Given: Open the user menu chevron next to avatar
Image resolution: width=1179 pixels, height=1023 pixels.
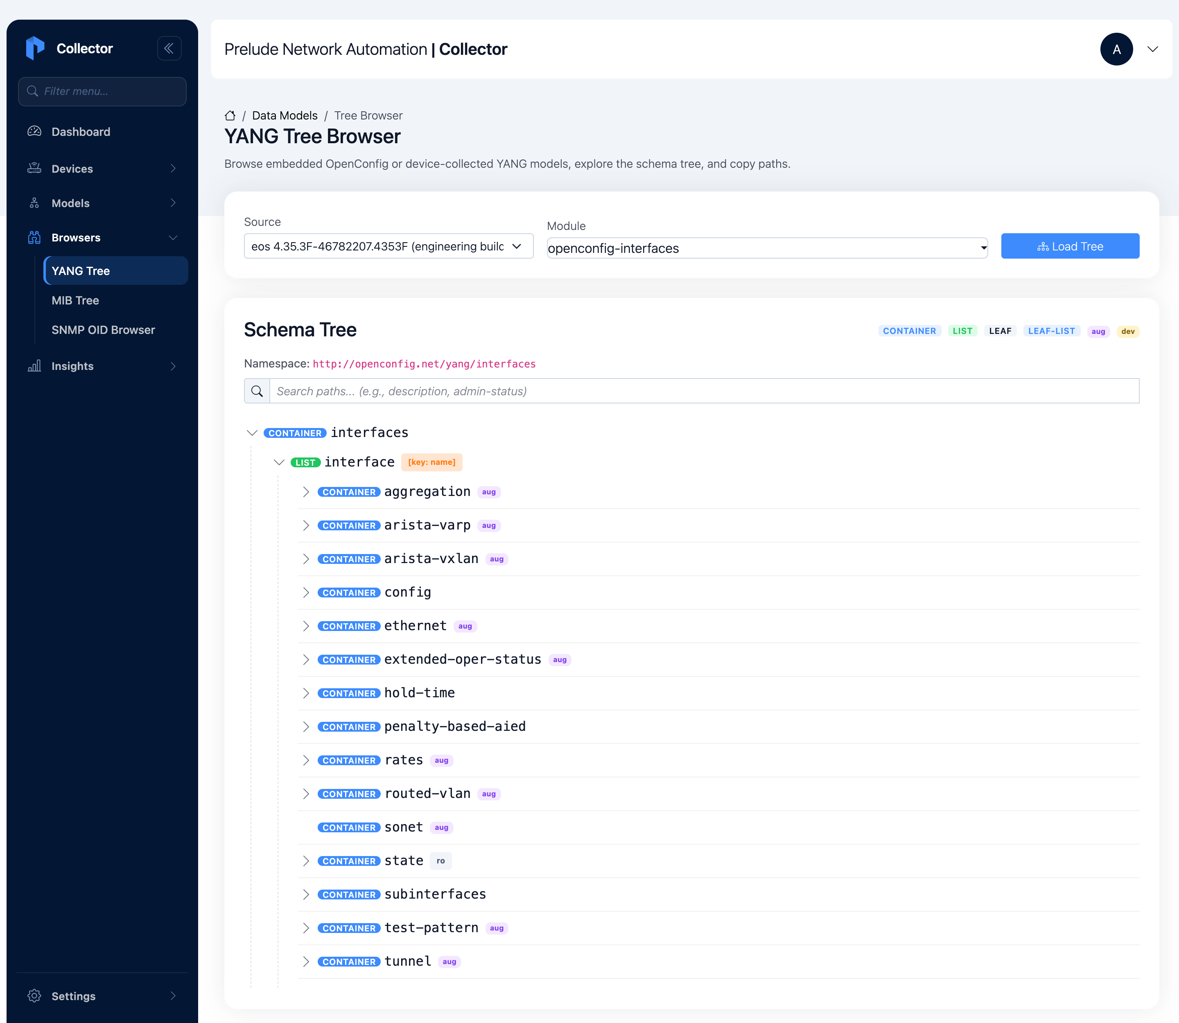Looking at the screenshot, I should (1153, 49).
